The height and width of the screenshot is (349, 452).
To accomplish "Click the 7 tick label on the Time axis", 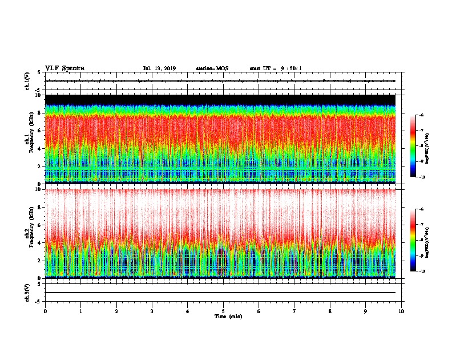I will [294, 311].
